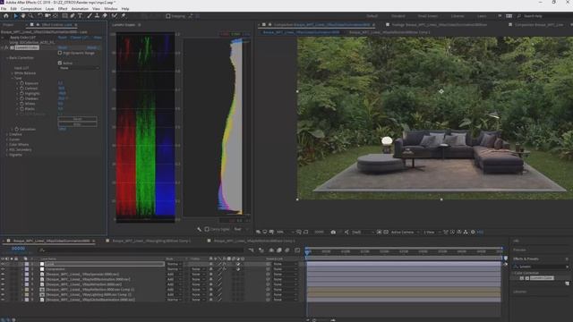Select the Rectangle shape tool
The width and height of the screenshot is (573, 322).
[x=64, y=16]
